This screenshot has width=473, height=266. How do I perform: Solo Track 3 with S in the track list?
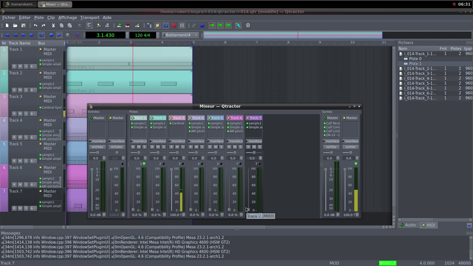pyautogui.click(x=26, y=114)
